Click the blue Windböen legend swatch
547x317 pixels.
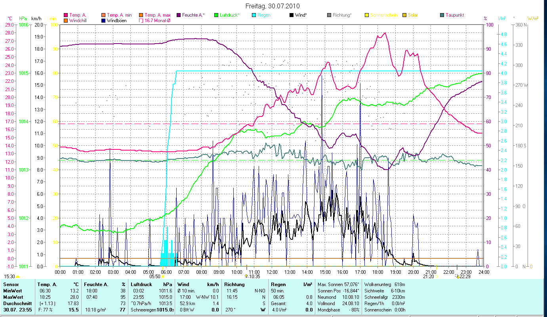tap(103, 21)
